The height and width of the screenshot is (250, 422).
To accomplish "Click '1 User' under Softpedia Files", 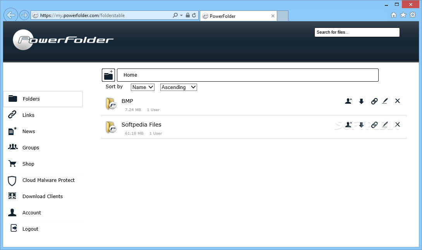I will 156,134.
